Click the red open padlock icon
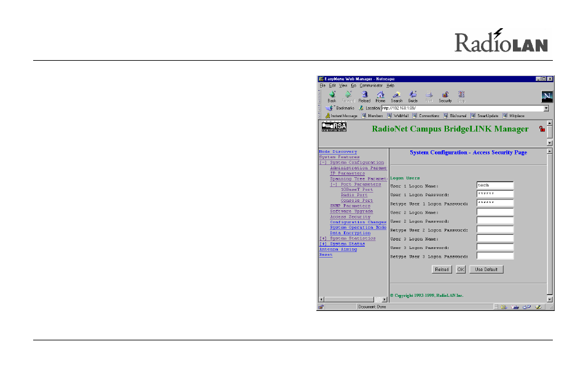This screenshot has height=379, width=586. (542, 129)
